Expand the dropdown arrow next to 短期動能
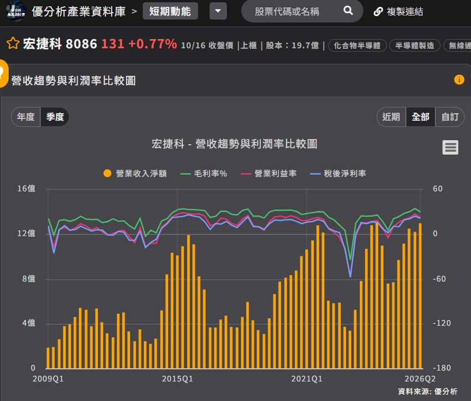Screen dimensions: 471x401 pos(218,11)
